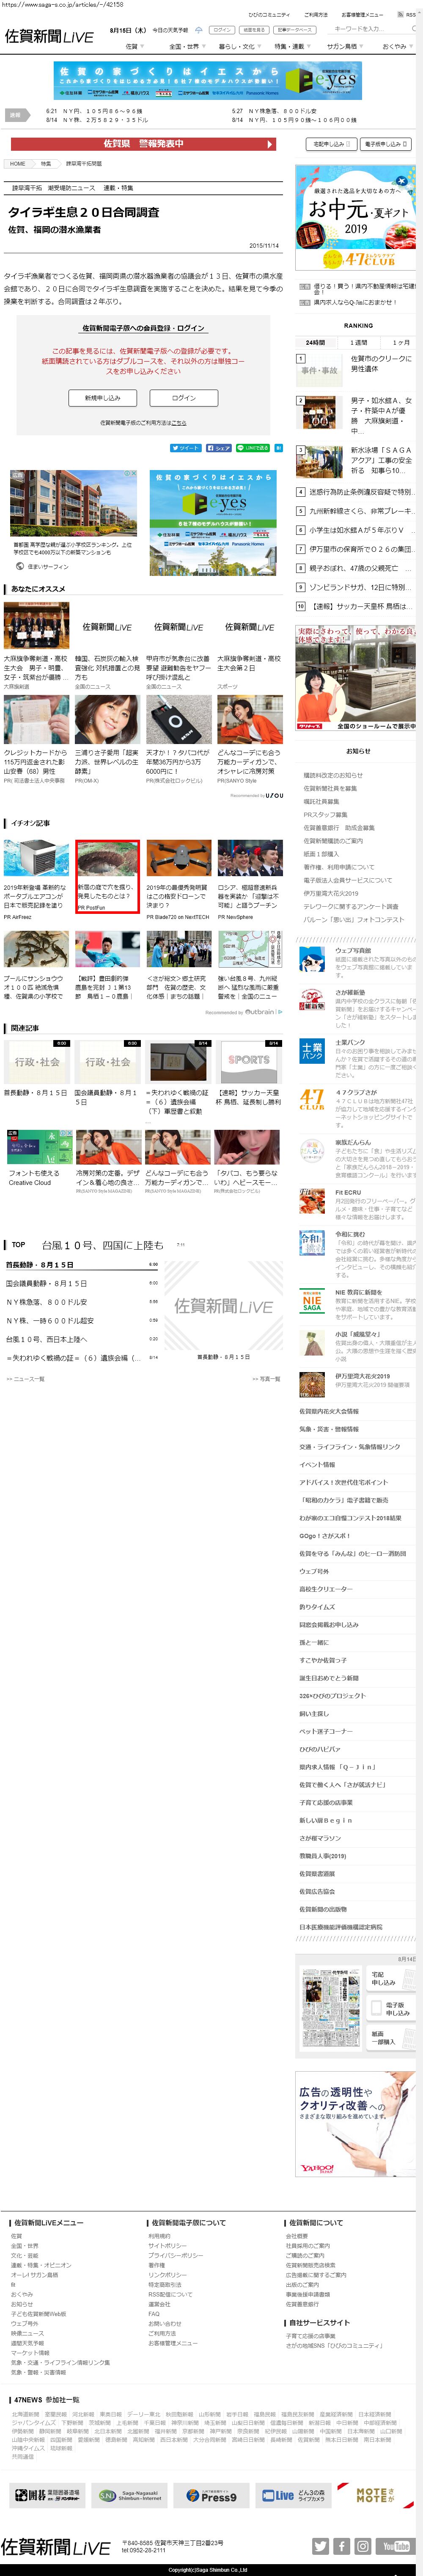Open the ロシア drone article thumbnail in イチオシ記事
423x2576 pixels.
coord(249,858)
